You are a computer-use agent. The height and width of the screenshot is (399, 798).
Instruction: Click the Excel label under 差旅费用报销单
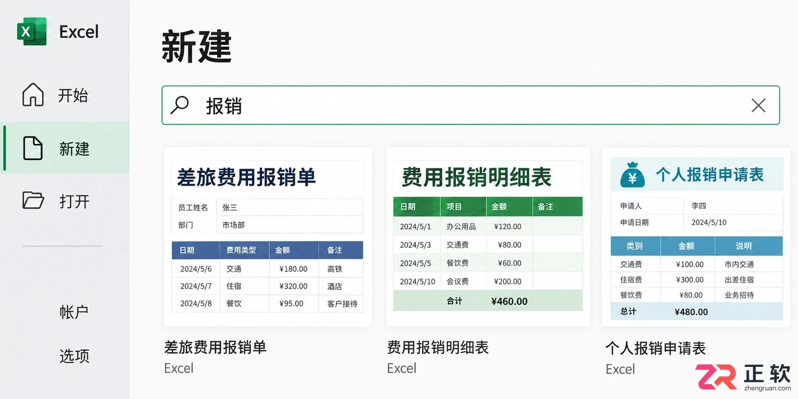[x=179, y=368]
